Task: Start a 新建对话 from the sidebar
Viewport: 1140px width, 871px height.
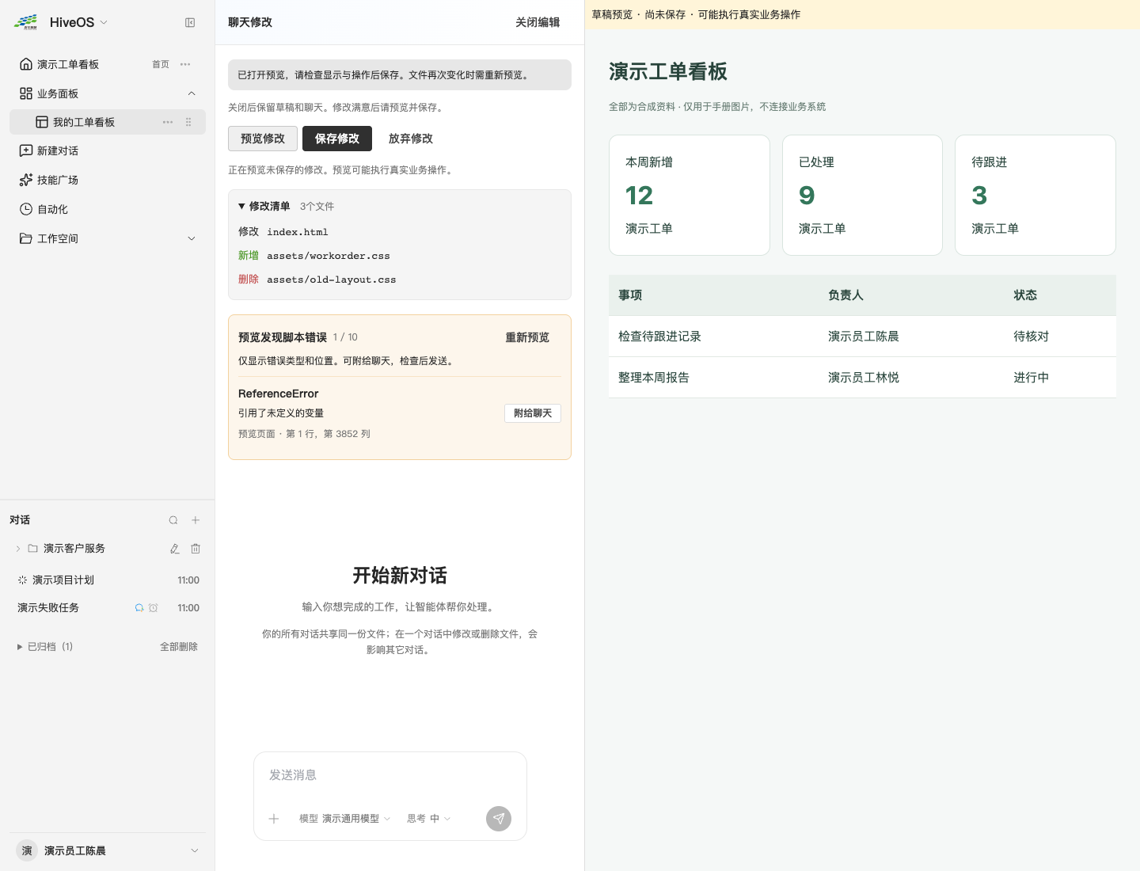Action: coord(108,150)
